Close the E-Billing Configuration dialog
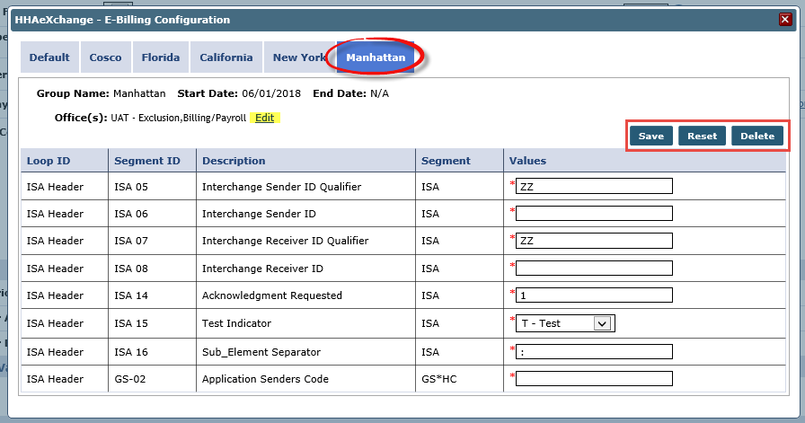The image size is (805, 423). pos(784,20)
